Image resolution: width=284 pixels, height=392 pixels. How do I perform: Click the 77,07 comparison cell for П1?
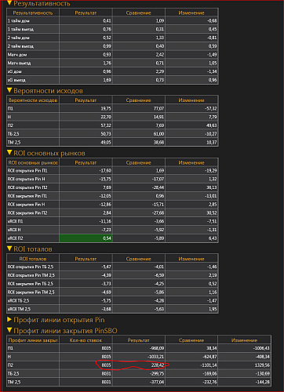[x=139, y=108]
